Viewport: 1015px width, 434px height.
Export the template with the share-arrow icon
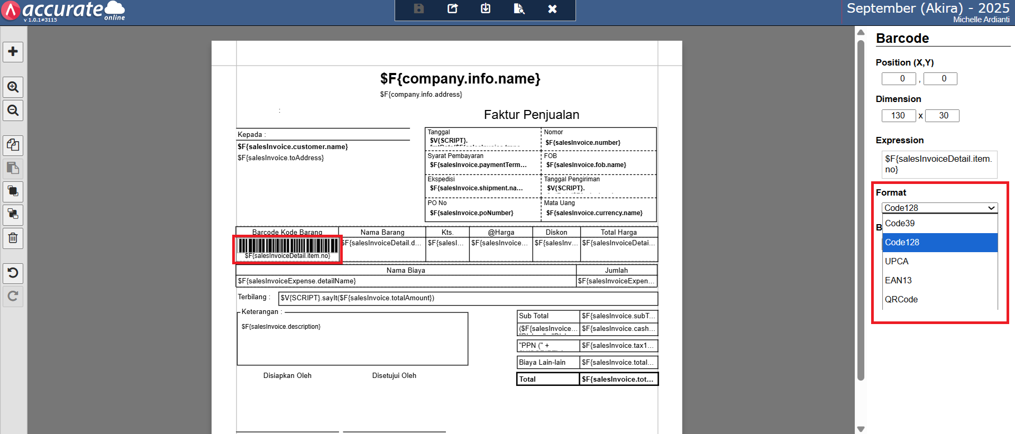click(x=452, y=9)
